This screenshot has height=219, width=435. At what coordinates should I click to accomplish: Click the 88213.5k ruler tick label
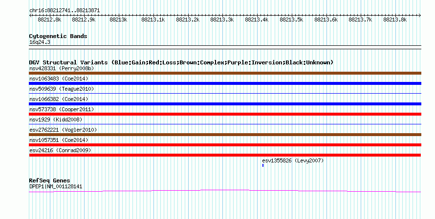(291, 20)
